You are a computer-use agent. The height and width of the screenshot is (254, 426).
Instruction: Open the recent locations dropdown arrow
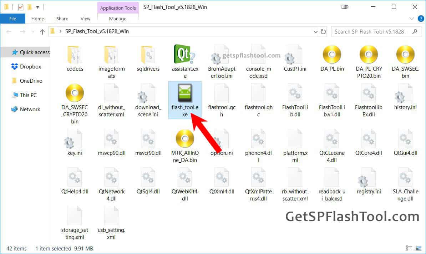[33, 32]
